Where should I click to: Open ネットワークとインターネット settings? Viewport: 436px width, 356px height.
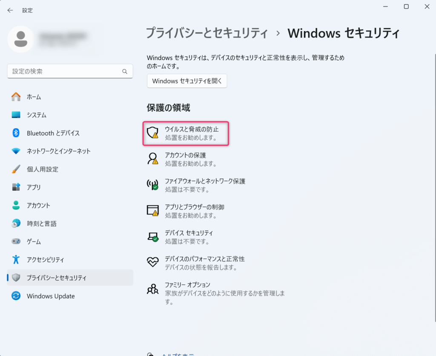point(70,151)
